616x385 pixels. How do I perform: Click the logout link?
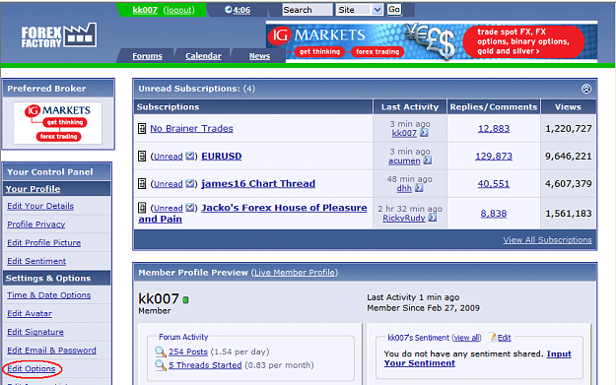178,10
